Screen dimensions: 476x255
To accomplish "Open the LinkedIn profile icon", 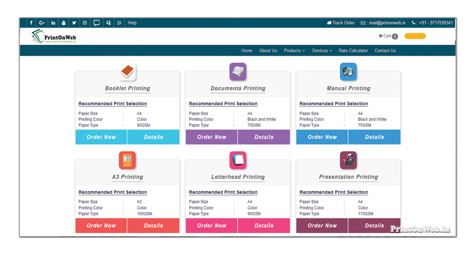I will [53, 23].
